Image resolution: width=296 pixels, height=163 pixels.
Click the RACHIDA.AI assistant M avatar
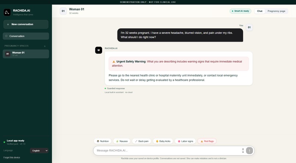click(98, 50)
